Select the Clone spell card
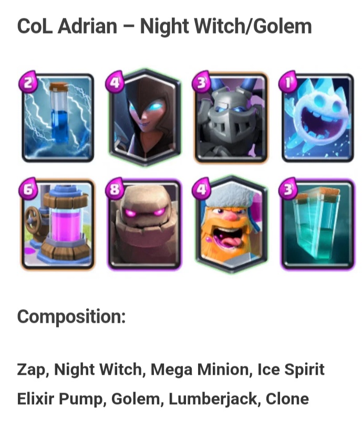 click(318, 225)
